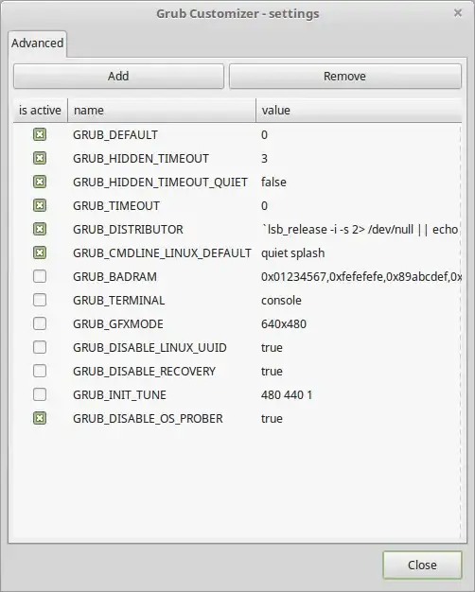Click value 'true' of GRUB_DISABLE_RECOVERY
The image size is (475, 592).
[272, 372]
